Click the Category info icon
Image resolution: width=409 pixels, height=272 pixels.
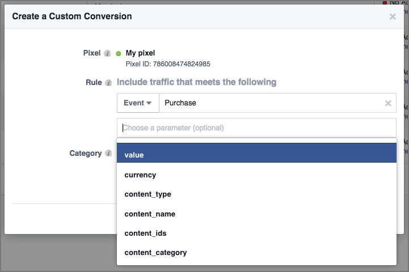pyautogui.click(x=107, y=154)
